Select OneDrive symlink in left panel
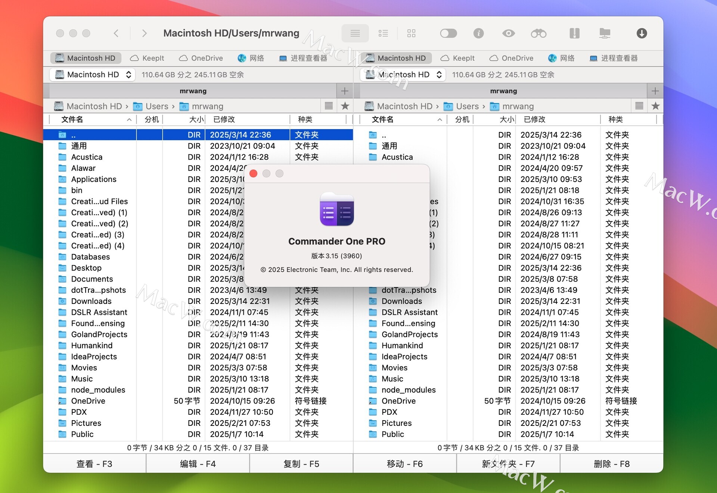The height and width of the screenshot is (493, 717). pyautogui.click(x=198, y=401)
